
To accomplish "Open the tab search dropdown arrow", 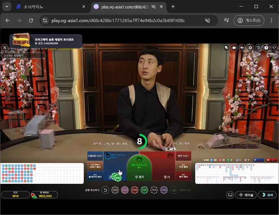I will (x=7, y=6).
